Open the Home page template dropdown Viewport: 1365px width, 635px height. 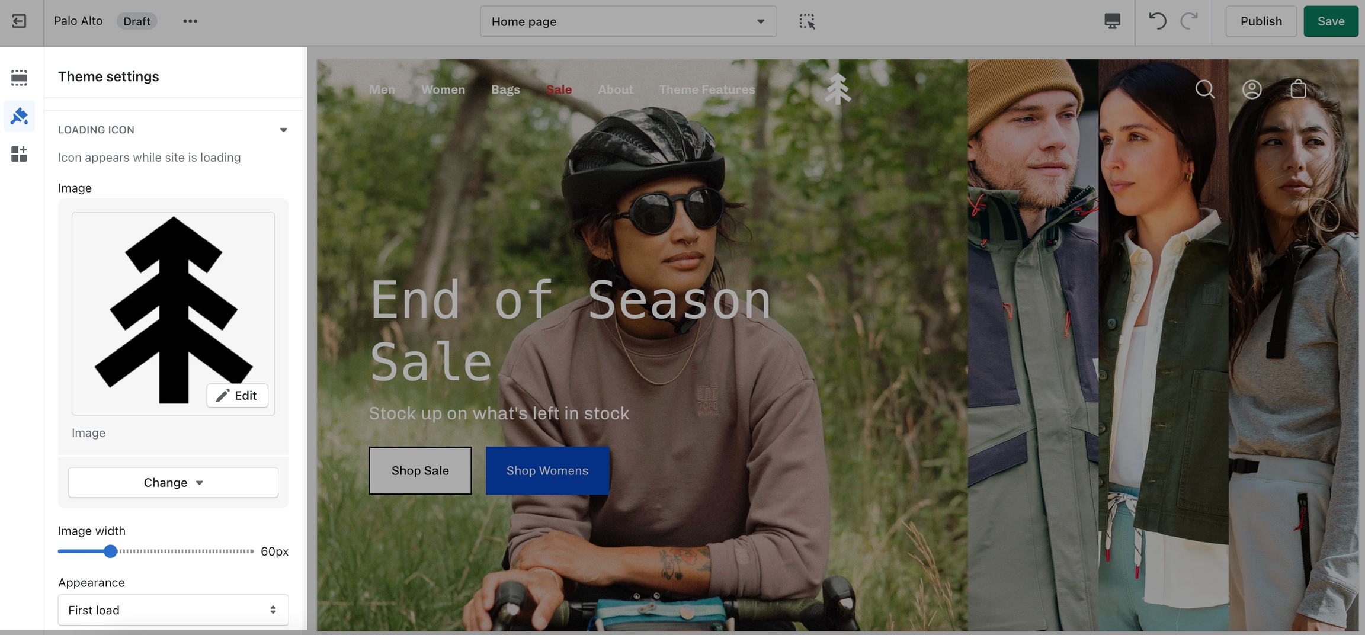628,21
